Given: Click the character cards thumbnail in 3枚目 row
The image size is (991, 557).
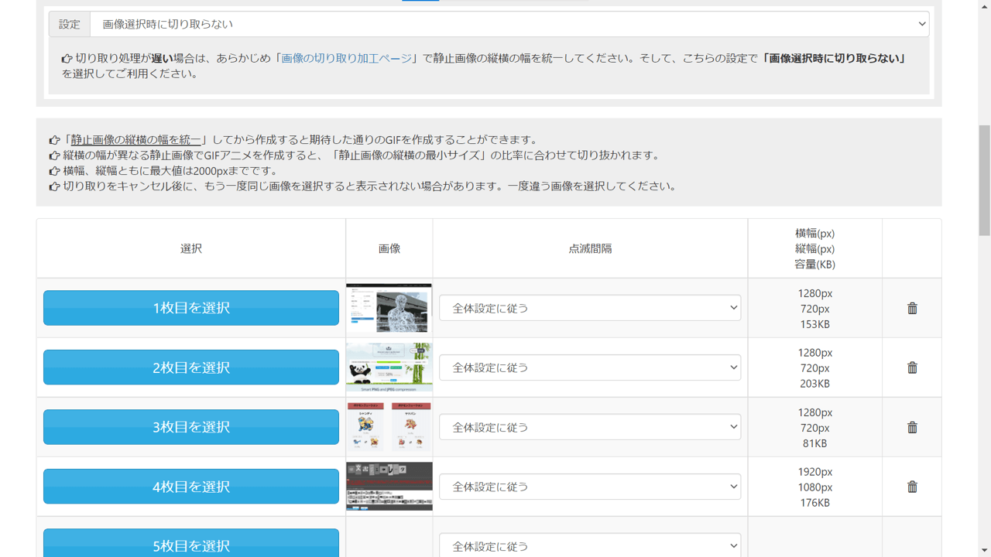Looking at the screenshot, I should click(x=389, y=427).
